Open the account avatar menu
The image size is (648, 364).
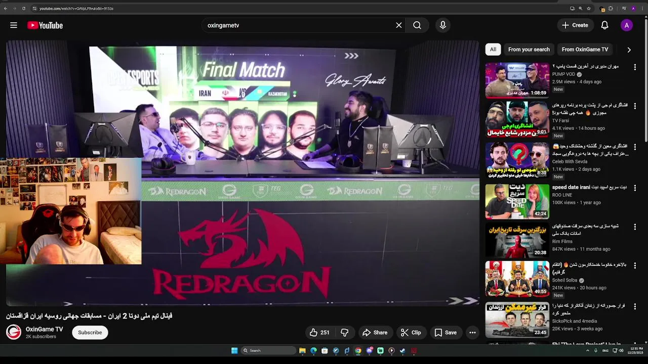pyautogui.click(x=627, y=25)
